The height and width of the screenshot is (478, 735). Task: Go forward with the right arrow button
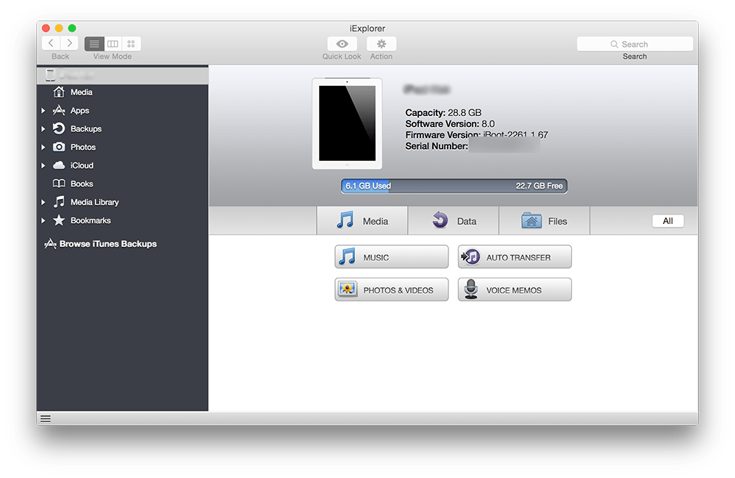(69, 43)
